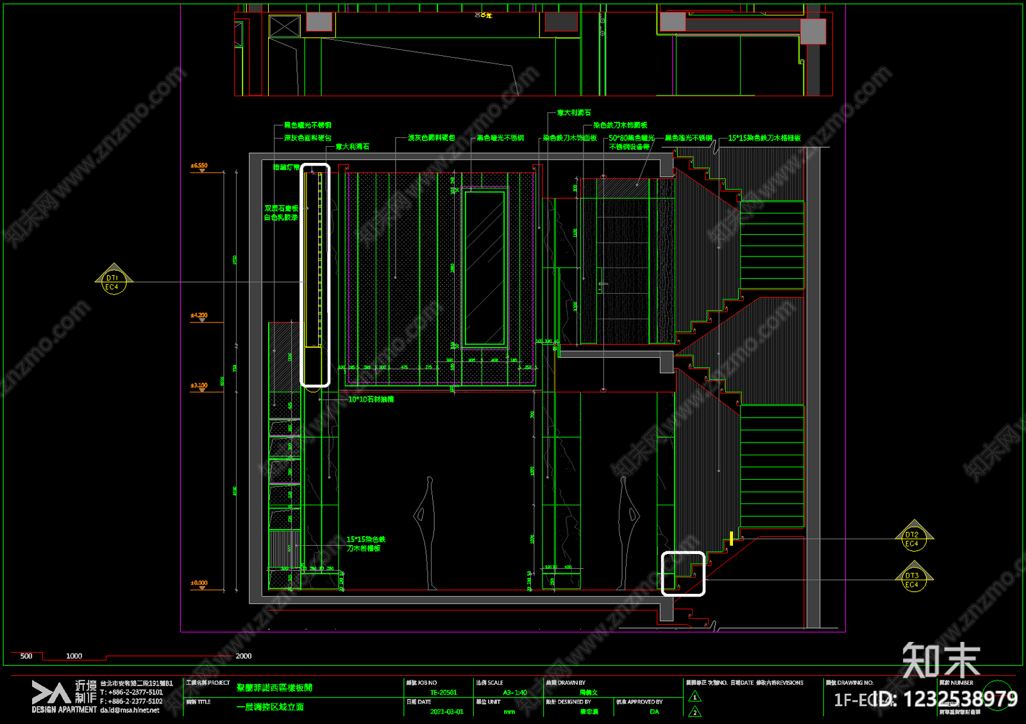Click the scale value A3-1:40
Viewport: 1026px width, 724px height.
point(515,693)
